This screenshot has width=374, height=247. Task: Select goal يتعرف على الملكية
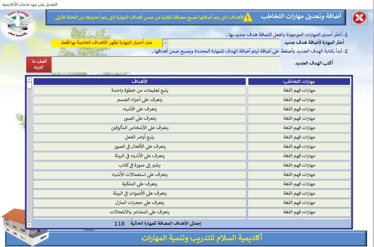[140, 184]
